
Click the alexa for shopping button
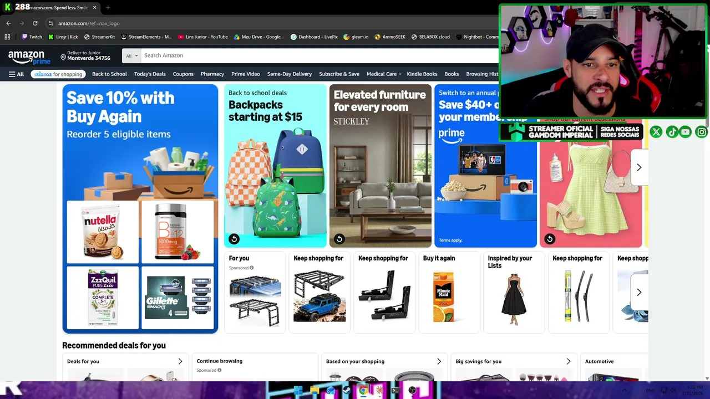[58, 74]
